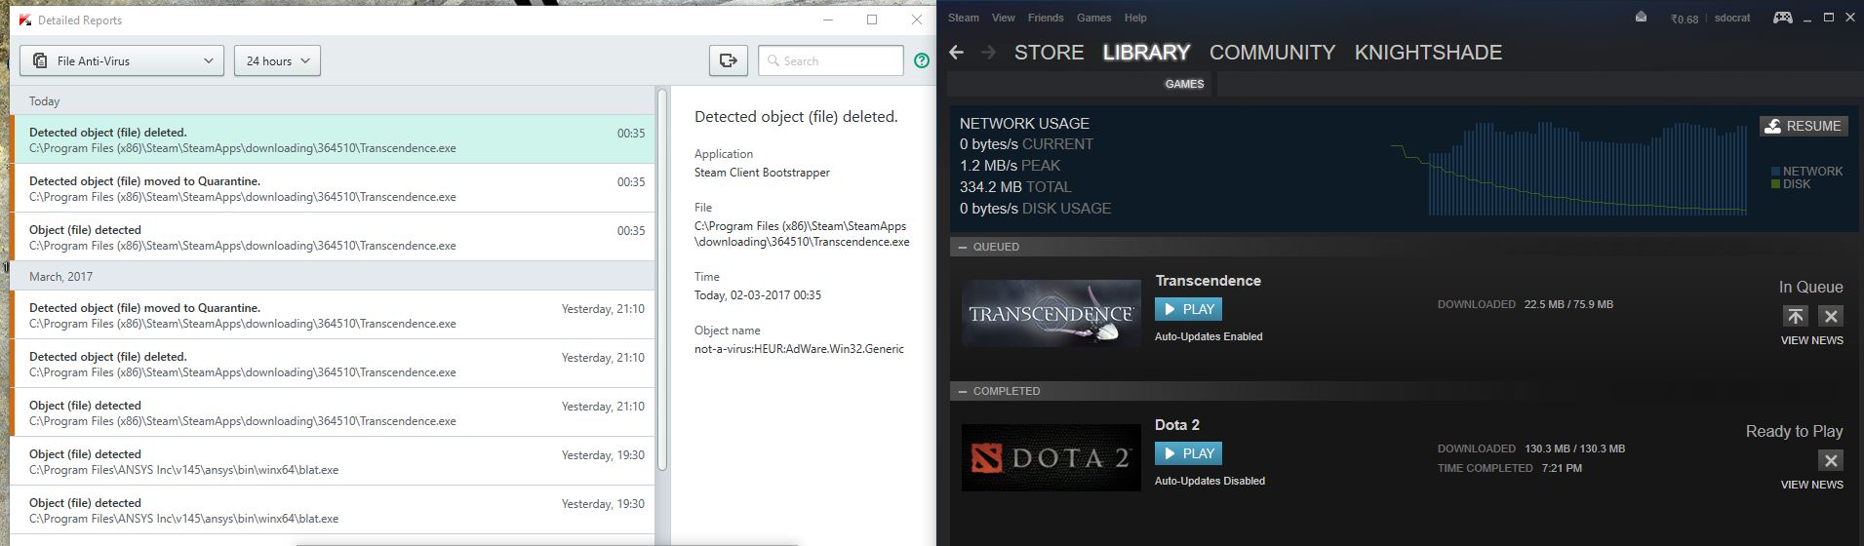1864x546 pixels.
Task: Click the NETWORK legend color swatch
Action: (1775, 172)
